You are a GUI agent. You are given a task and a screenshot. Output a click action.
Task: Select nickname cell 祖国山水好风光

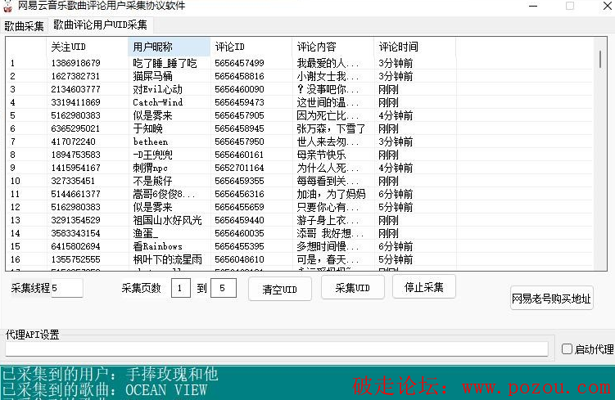(168, 220)
